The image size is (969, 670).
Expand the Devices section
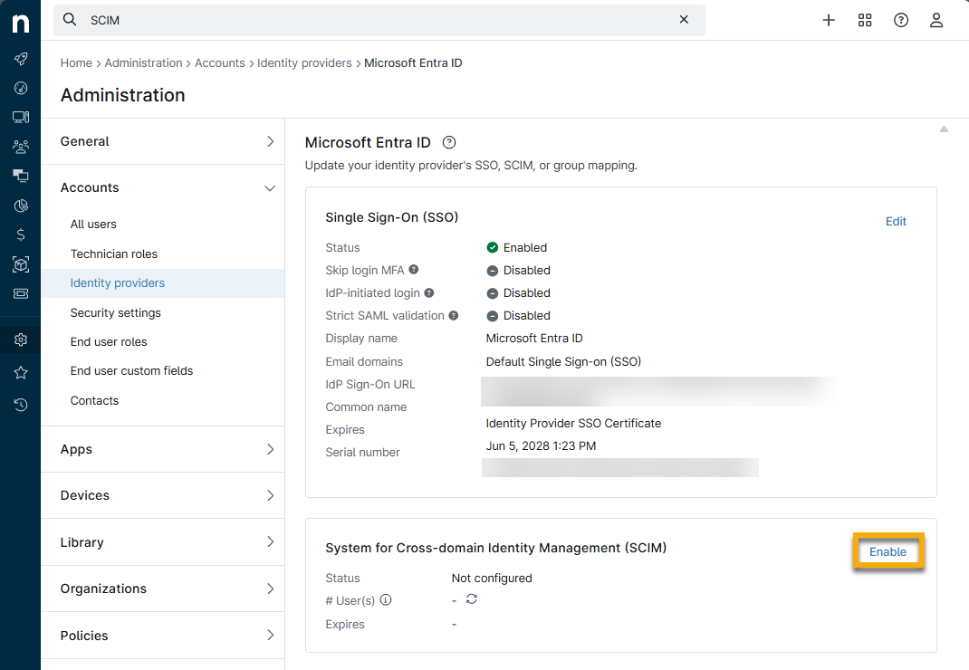(x=163, y=495)
